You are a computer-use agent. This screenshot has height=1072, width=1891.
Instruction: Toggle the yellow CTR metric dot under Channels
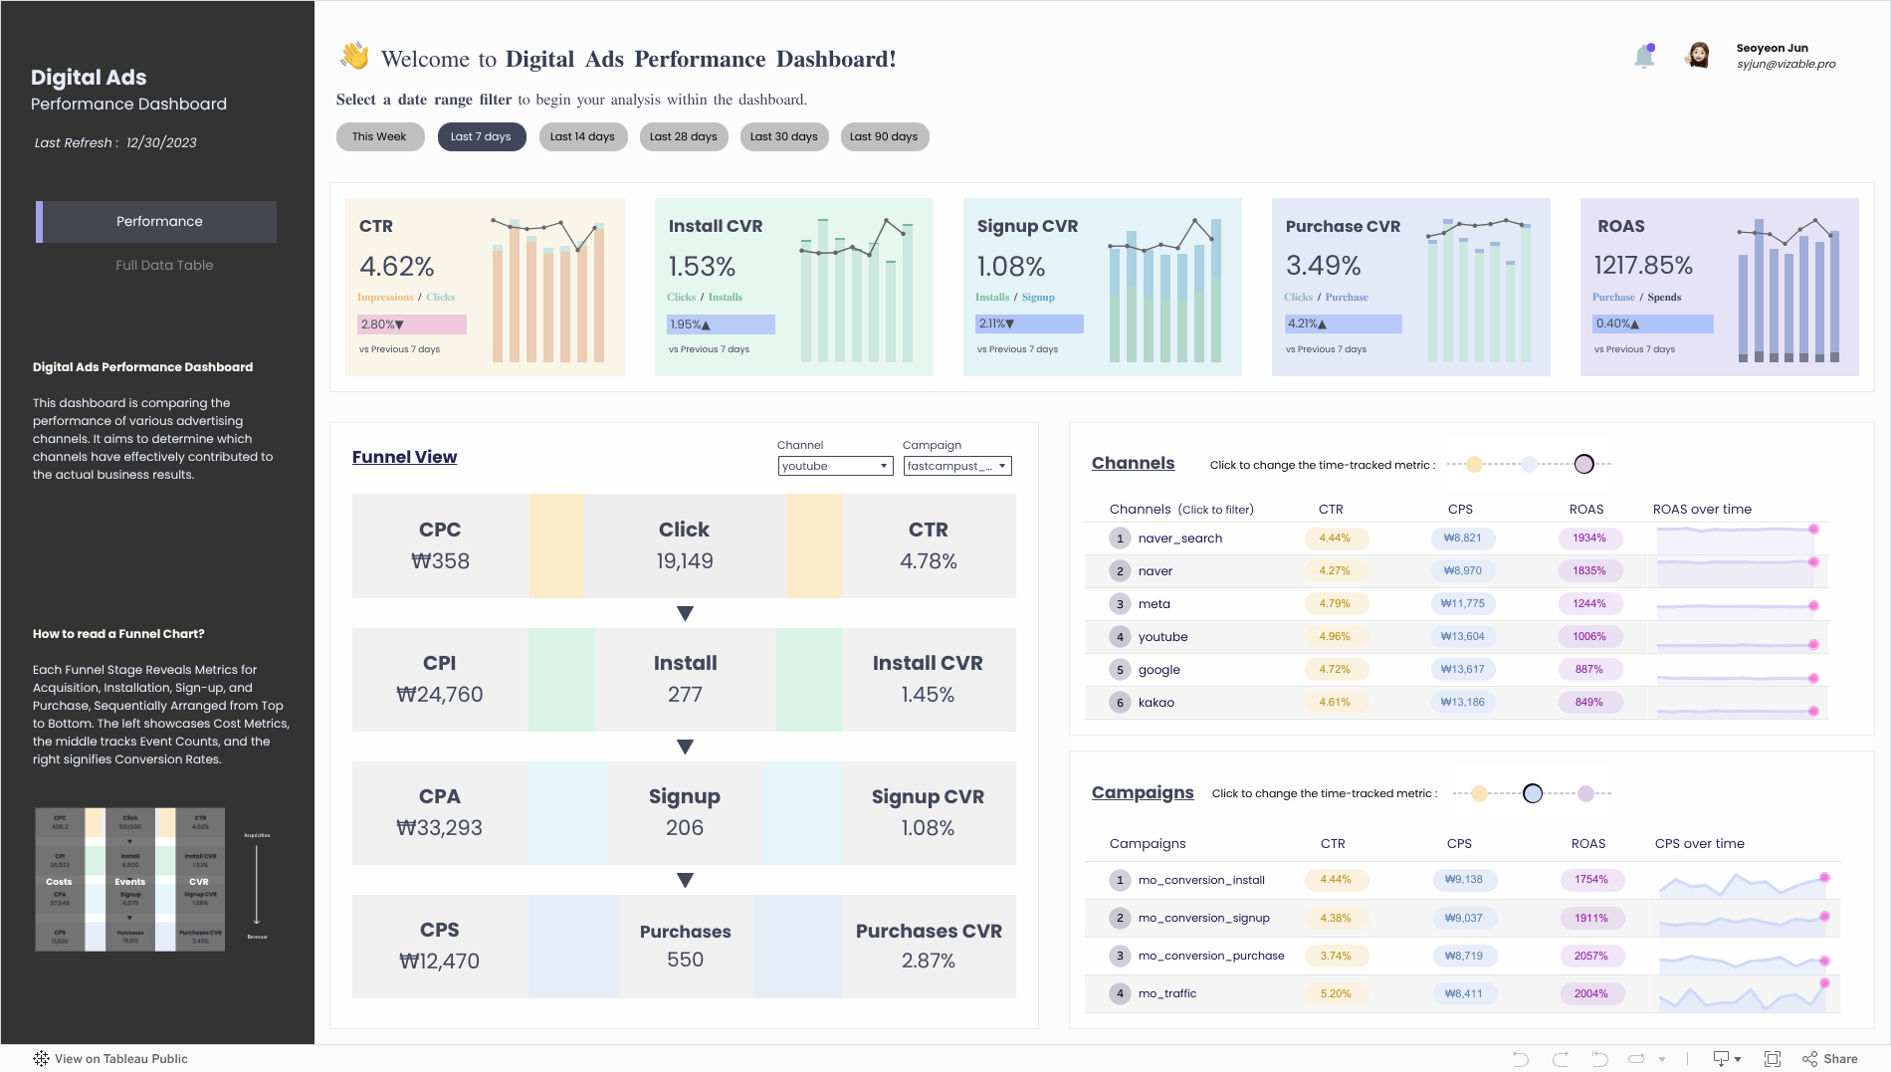(x=1476, y=463)
